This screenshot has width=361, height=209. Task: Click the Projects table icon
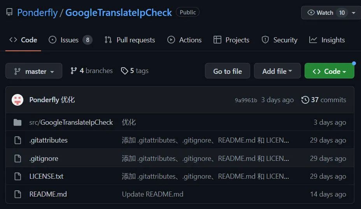click(217, 40)
